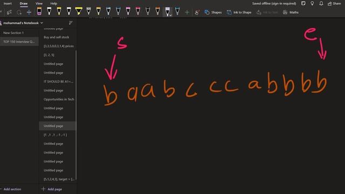345x194 pixels.
Task: Click the sort pages icon
Action: point(71,23)
